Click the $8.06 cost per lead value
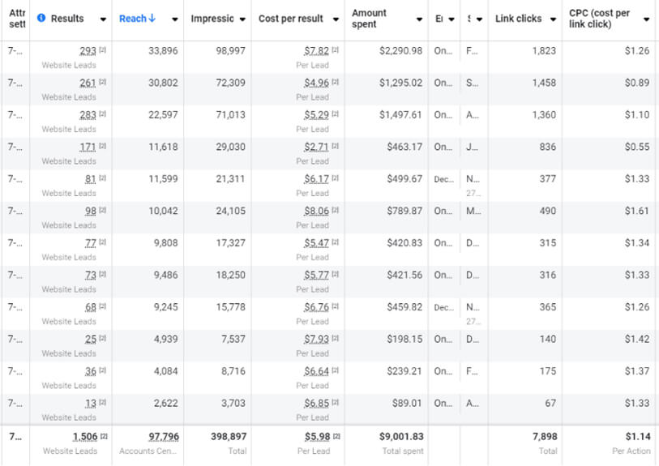 pos(316,211)
